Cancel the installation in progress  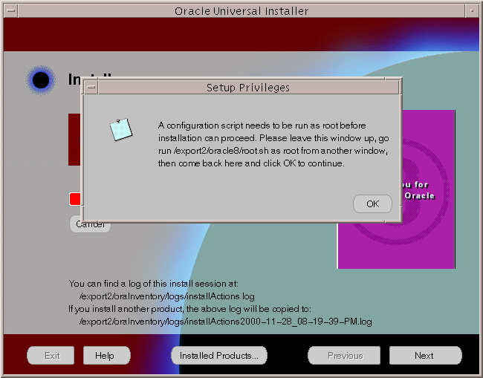point(91,225)
